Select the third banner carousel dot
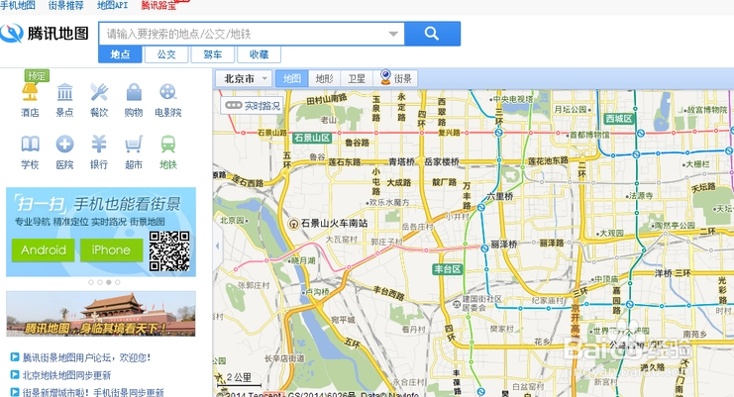Screen dimensions: 734x397 coord(109,282)
